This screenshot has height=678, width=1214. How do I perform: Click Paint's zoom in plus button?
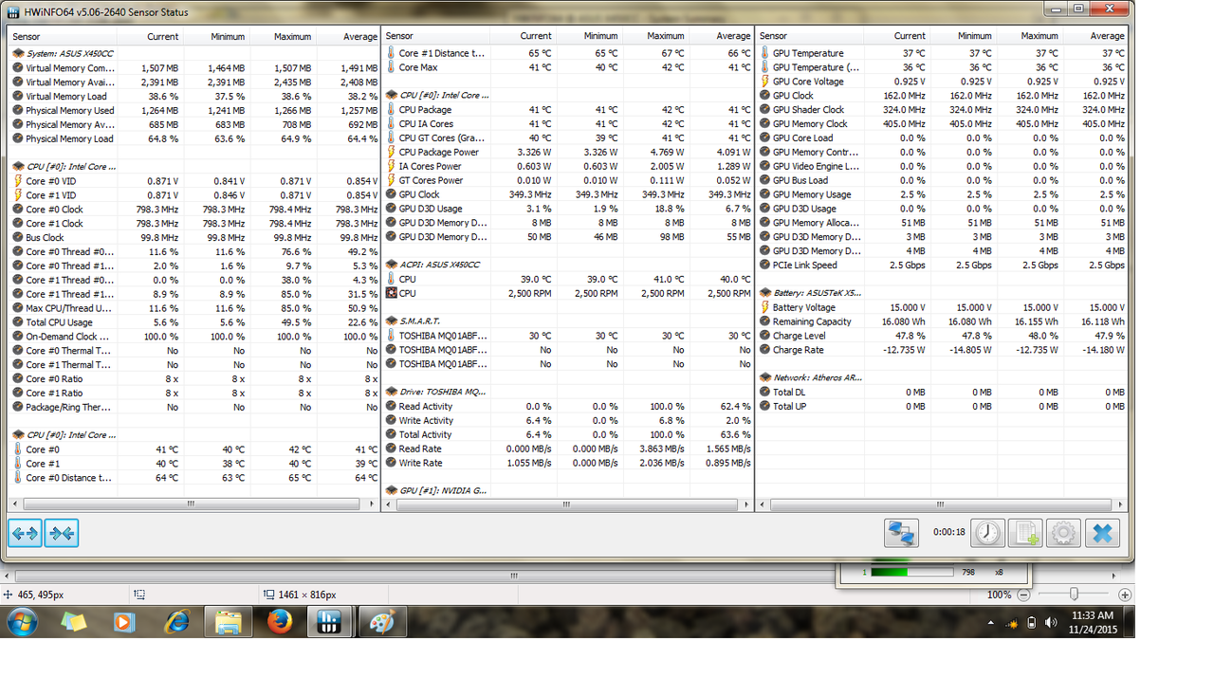(x=1125, y=595)
